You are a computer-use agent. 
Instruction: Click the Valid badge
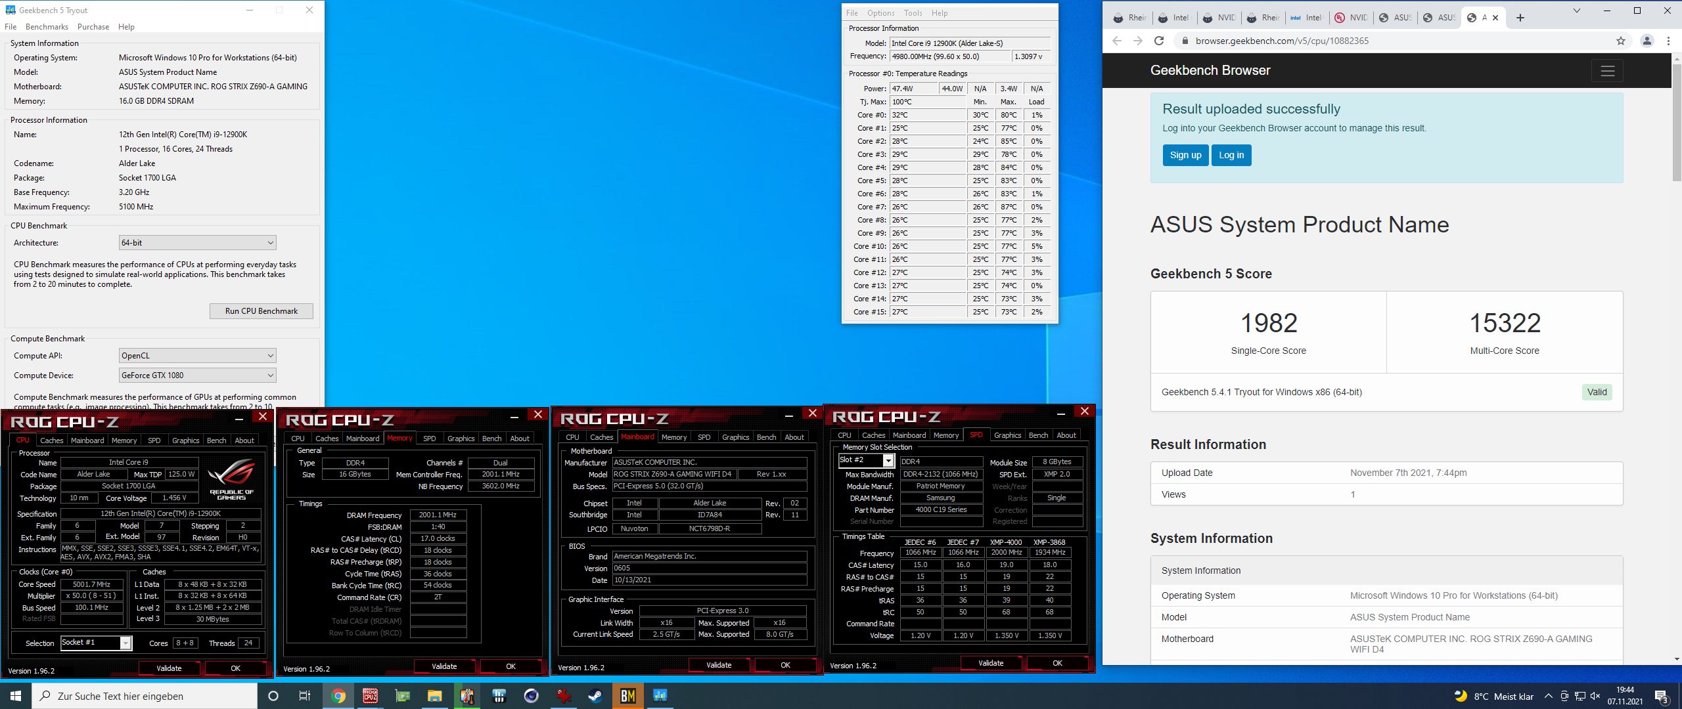pyautogui.click(x=1597, y=393)
